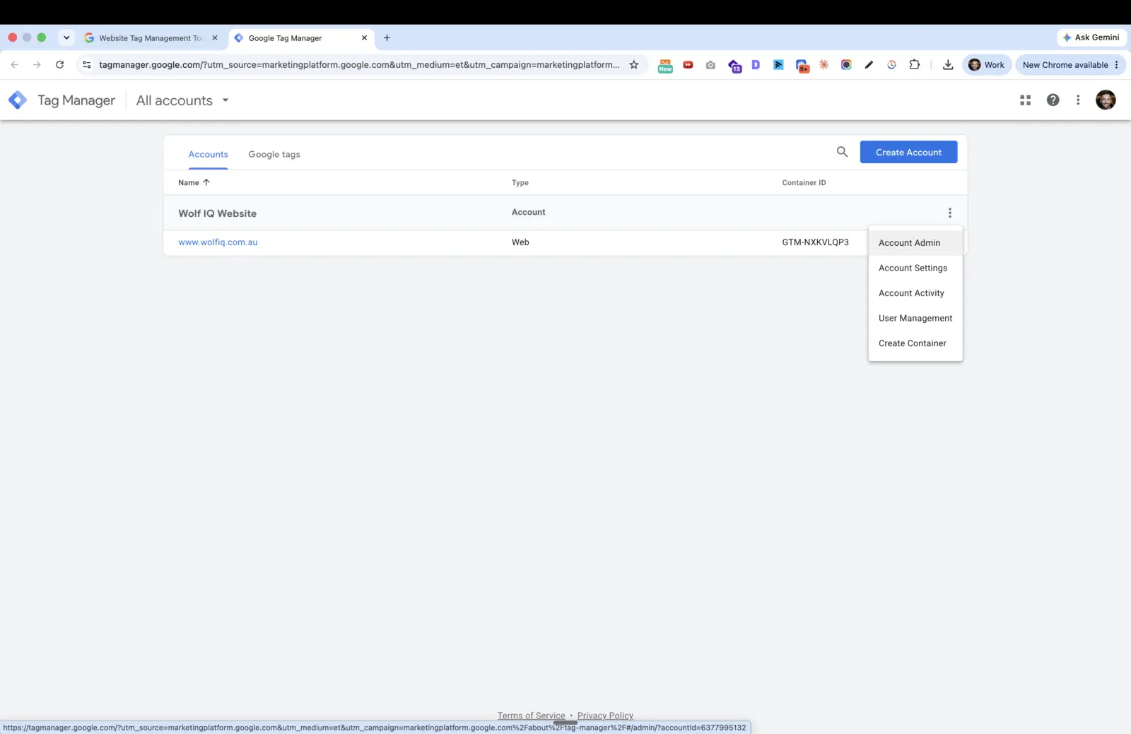This screenshot has width=1131, height=734.
Task: Choose Account Settings in the menu
Action: [915, 268]
